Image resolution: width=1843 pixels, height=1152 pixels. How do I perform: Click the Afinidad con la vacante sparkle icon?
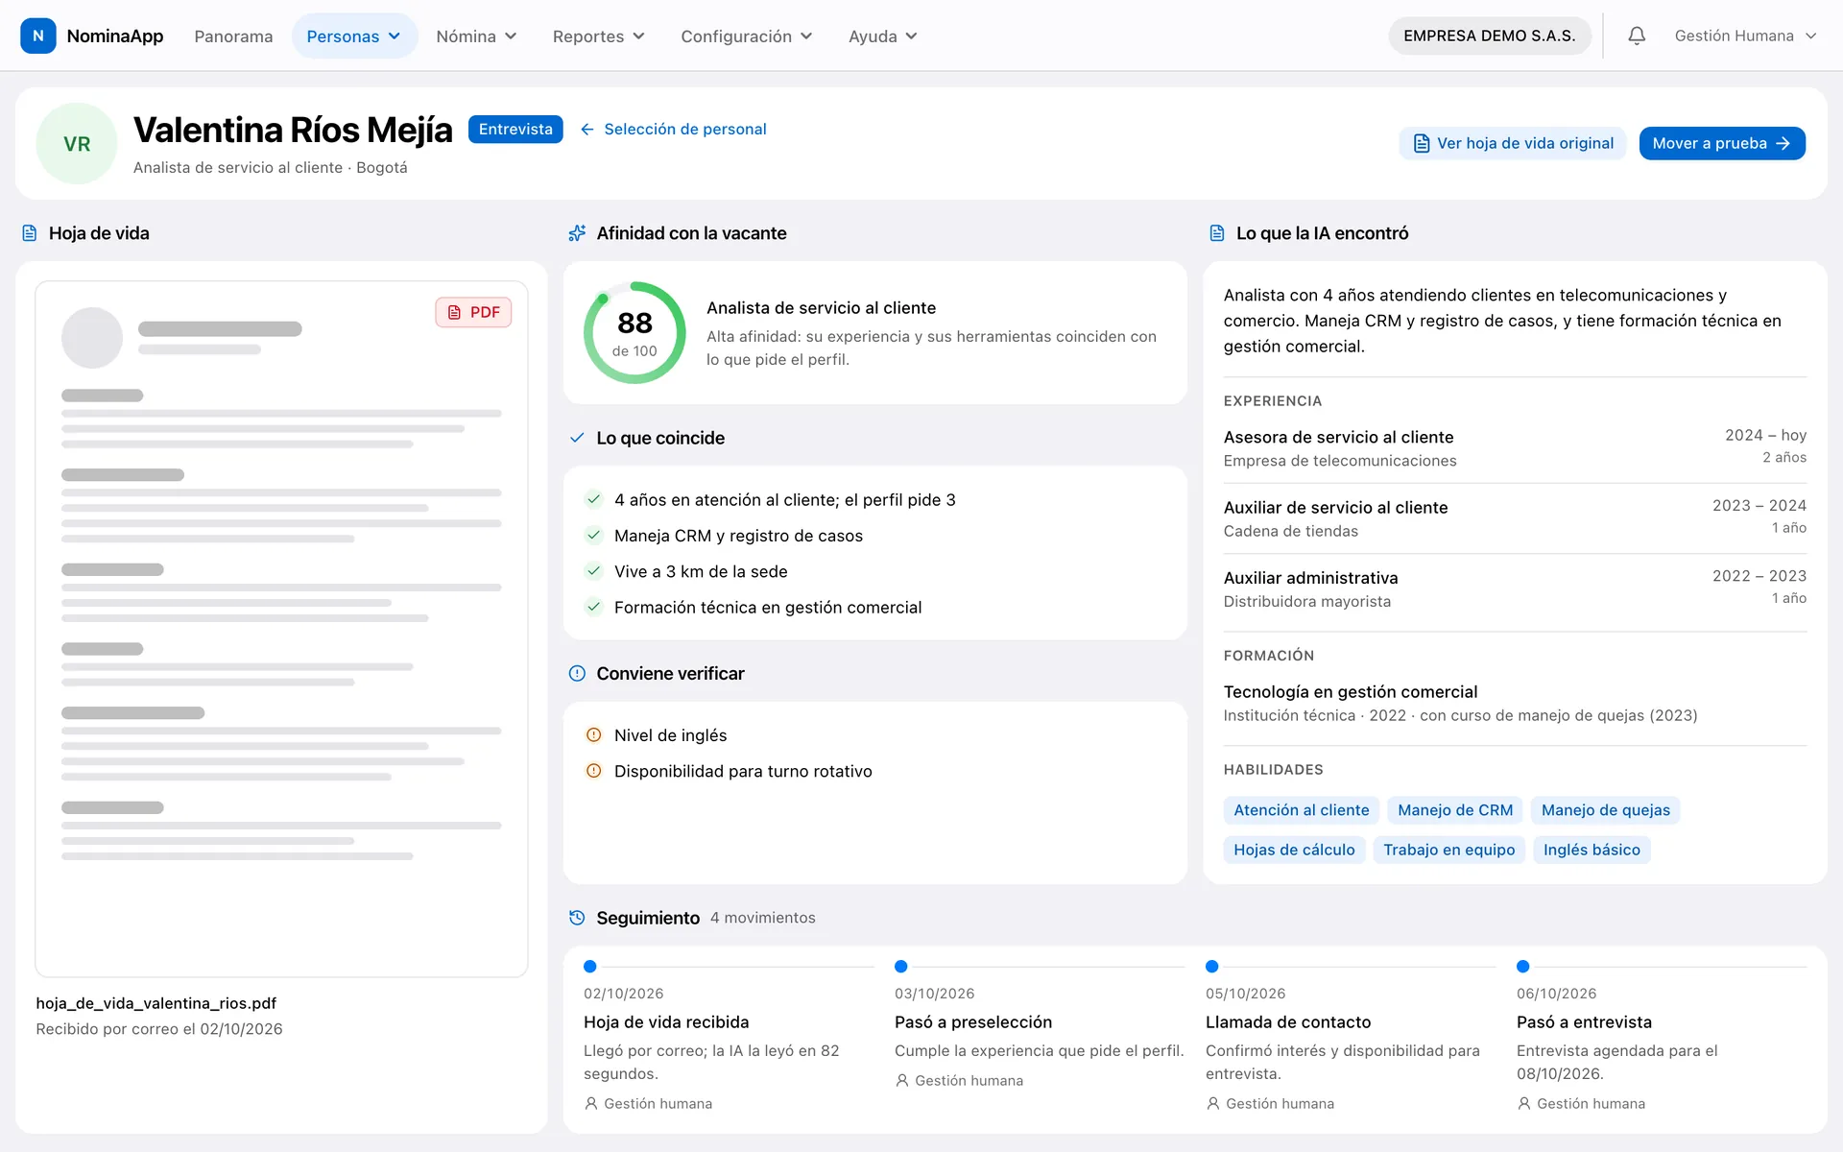tap(577, 233)
